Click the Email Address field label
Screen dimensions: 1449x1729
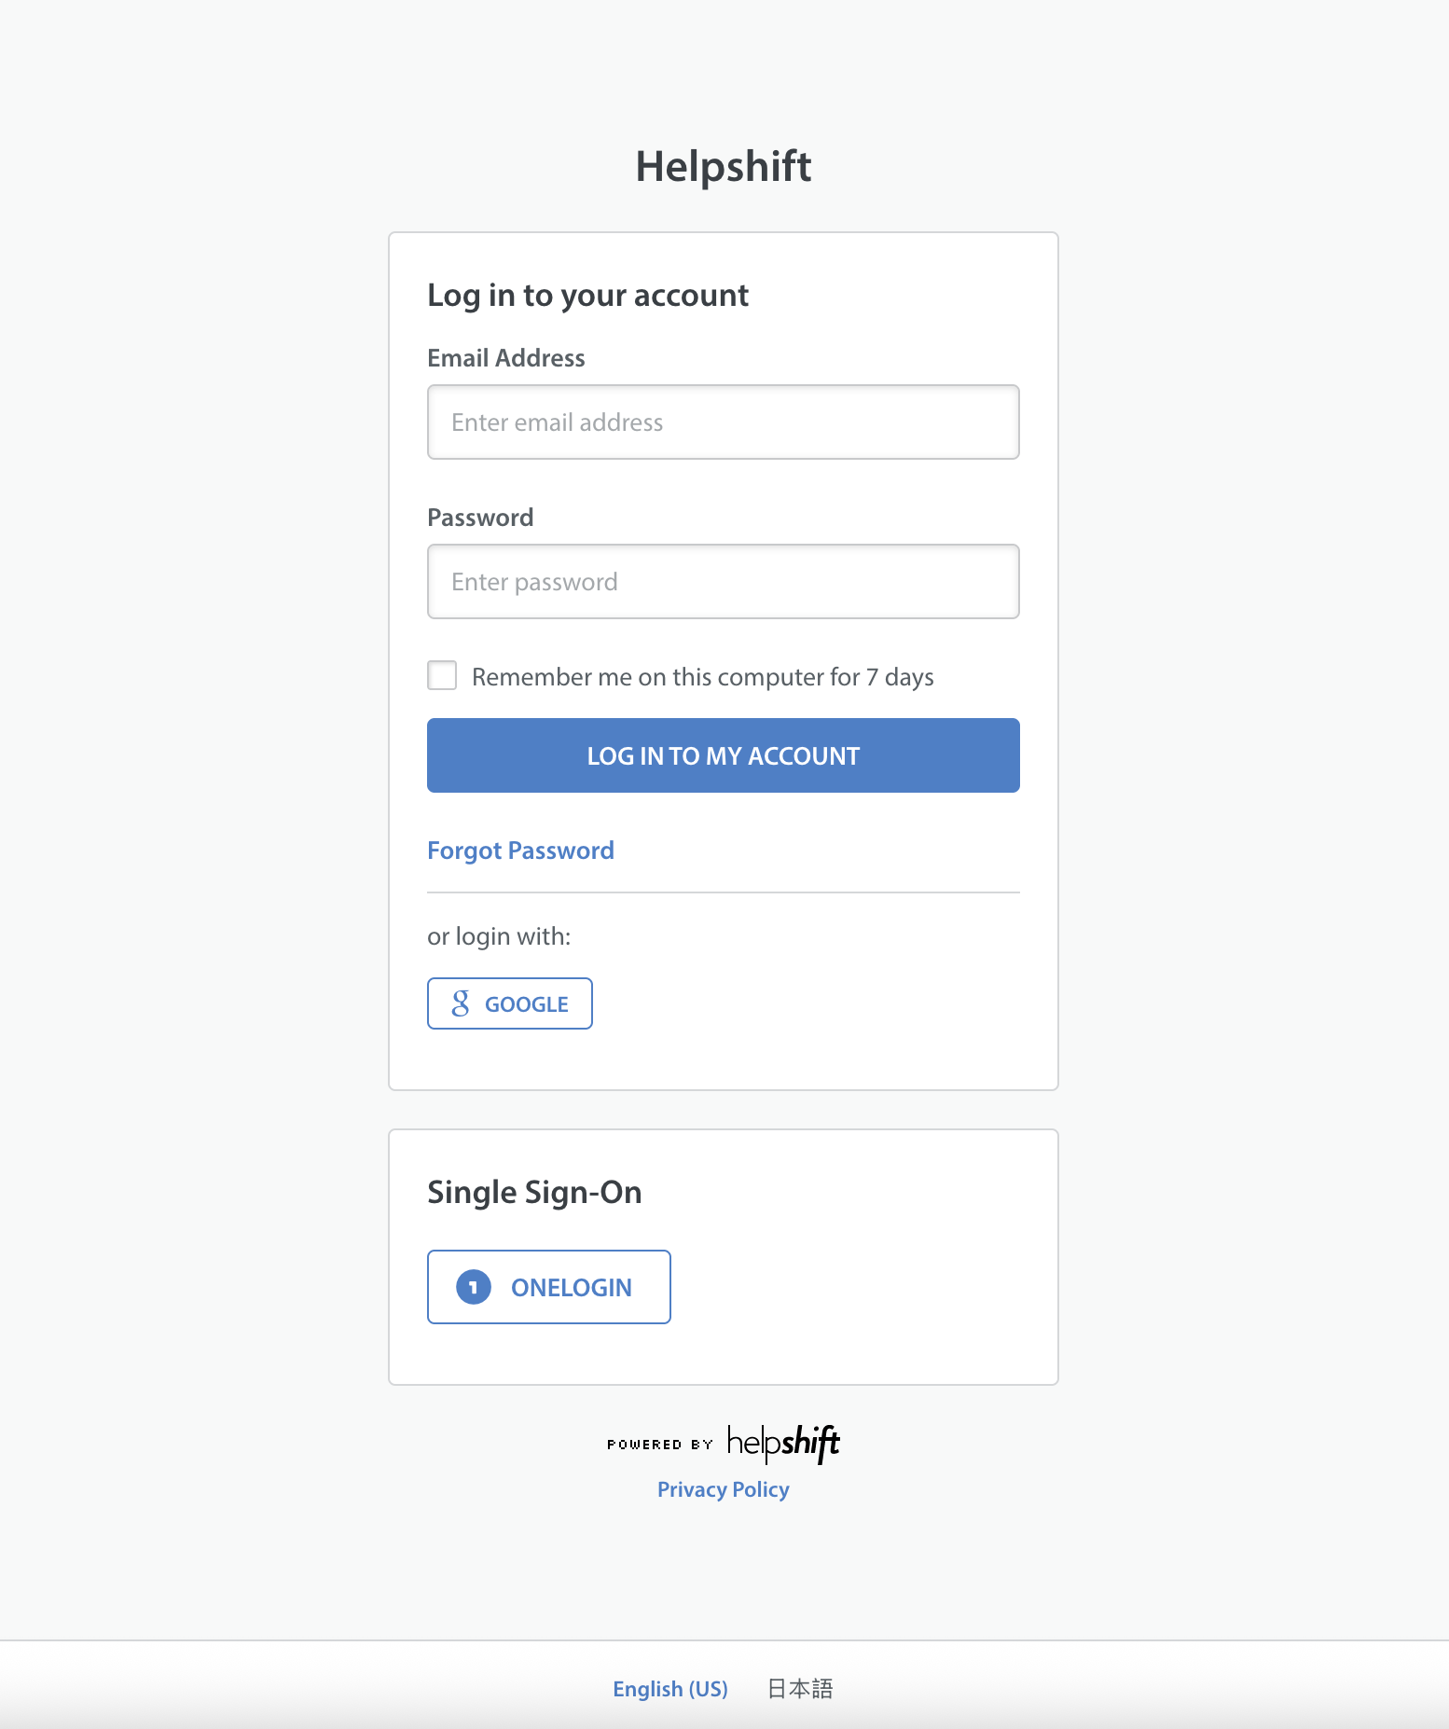506,358
